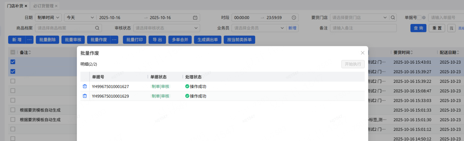The width and height of the screenshot is (464, 141).
Task: Click the 单据号 input field
Action: click(x=446, y=17)
